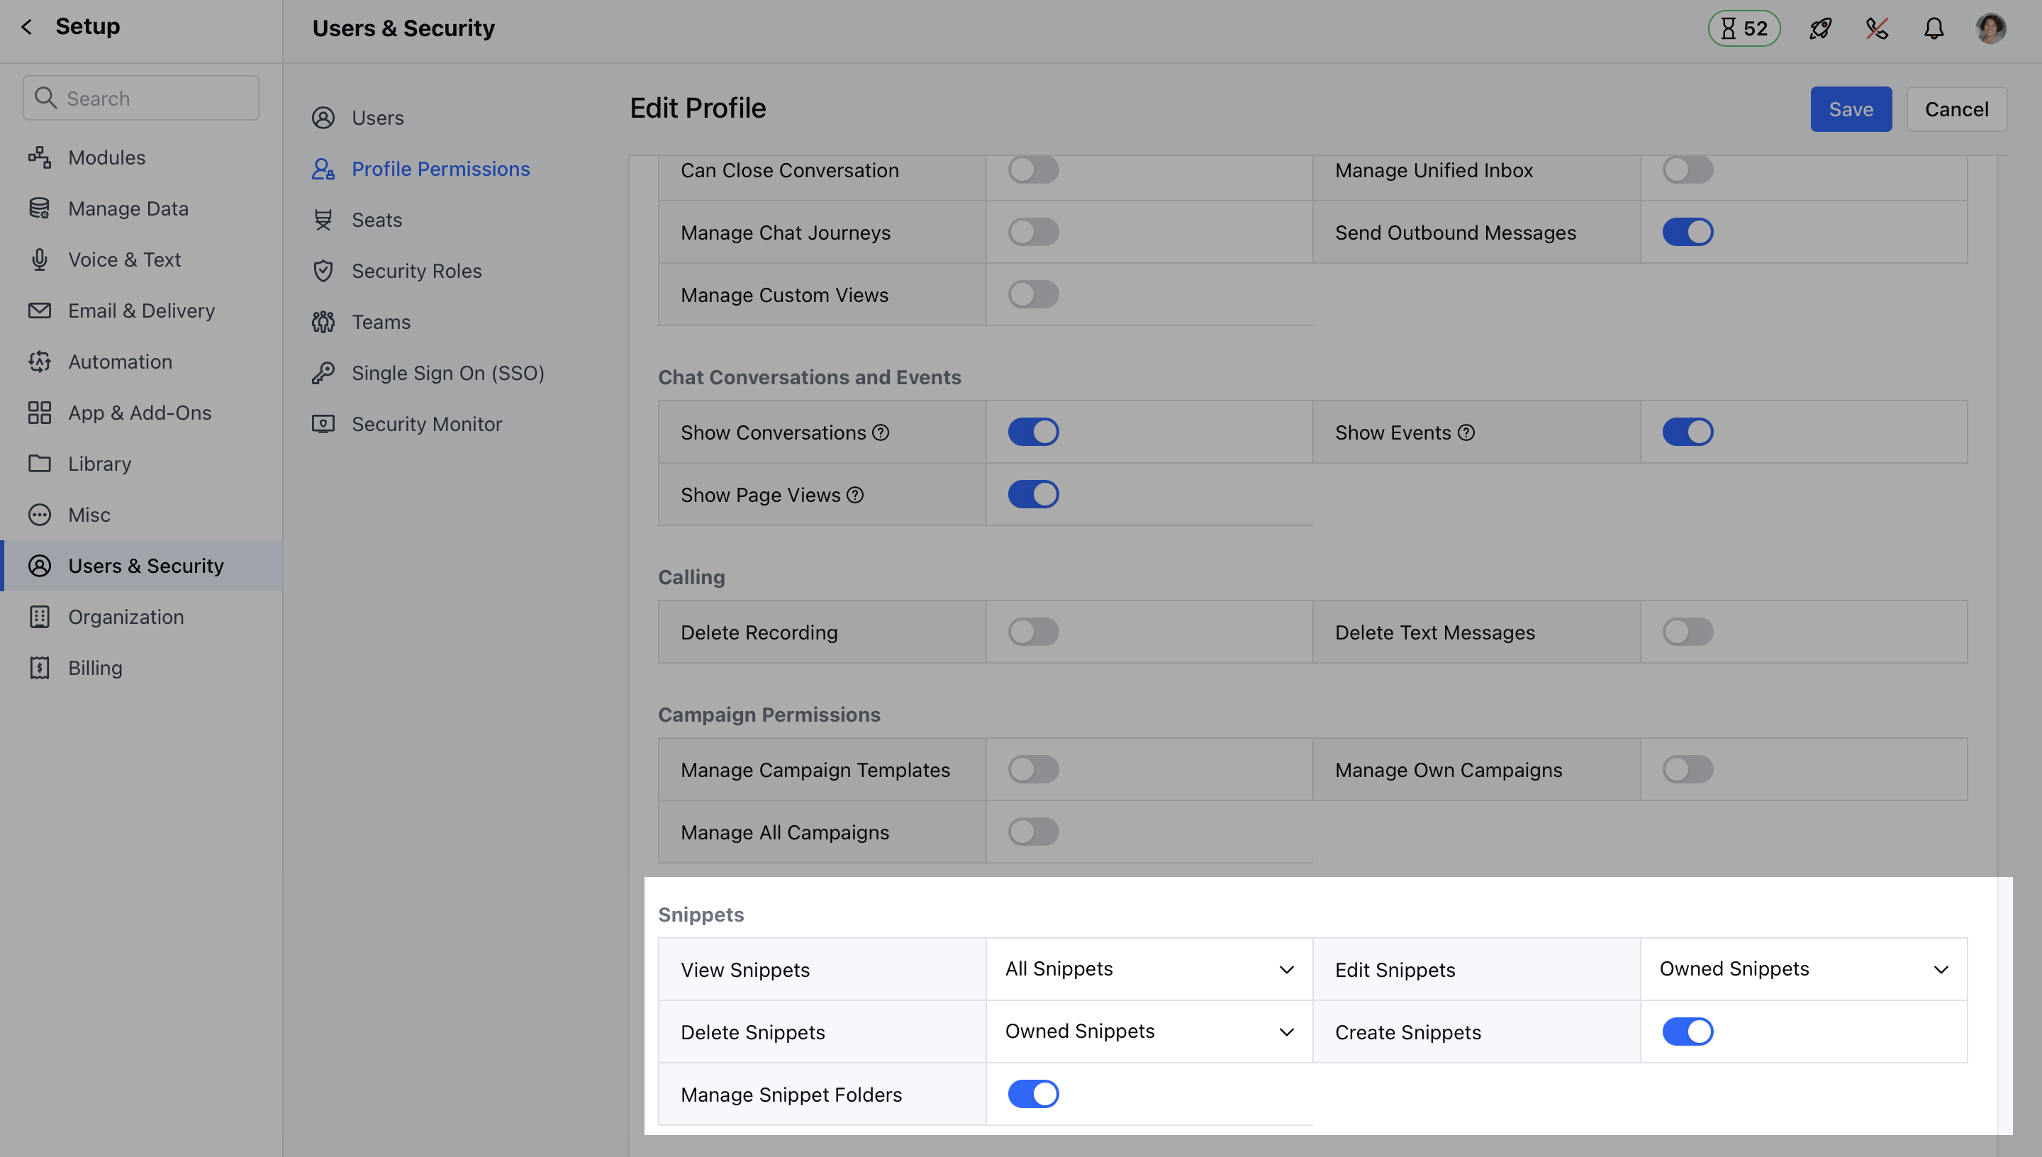Click the Show Page Views info icon

click(855, 495)
